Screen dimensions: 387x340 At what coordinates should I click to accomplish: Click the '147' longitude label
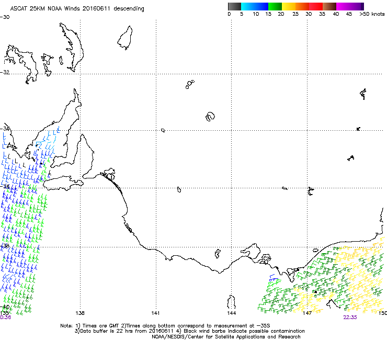[307, 313]
